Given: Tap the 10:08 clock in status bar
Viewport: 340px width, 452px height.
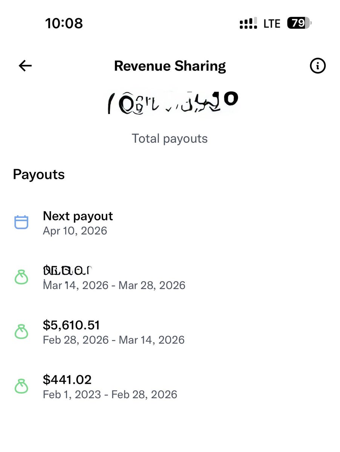Looking at the screenshot, I should [x=64, y=23].
